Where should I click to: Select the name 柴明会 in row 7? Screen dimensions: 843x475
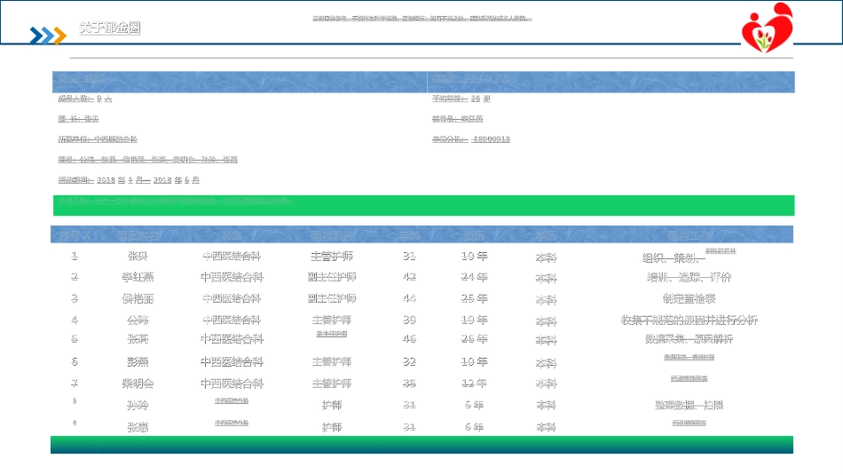[138, 384]
